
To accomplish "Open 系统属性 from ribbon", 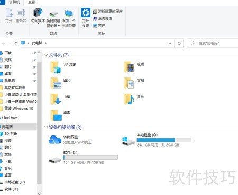I will pyautogui.click(x=103, y=18).
